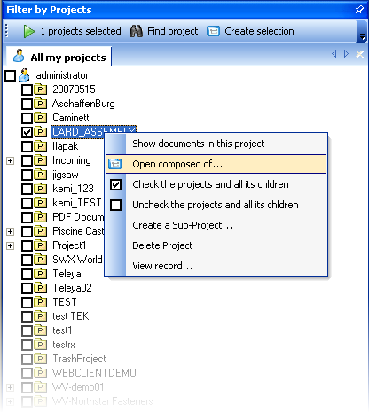Click tab scroll left arrow
Viewport: 369px width, 412px height.
334,54
